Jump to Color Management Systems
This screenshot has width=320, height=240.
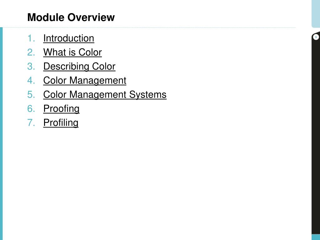[x=105, y=95]
